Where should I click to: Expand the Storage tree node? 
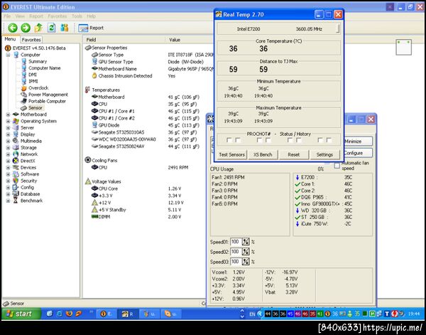pyautogui.click(x=8, y=147)
